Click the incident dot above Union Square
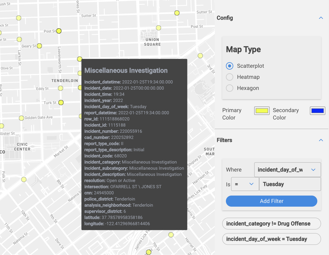Viewport: 329px width, 255px height. 158,28
